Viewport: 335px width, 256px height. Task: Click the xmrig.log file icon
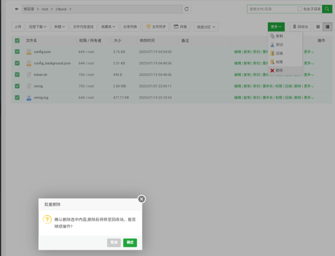[x=29, y=98]
